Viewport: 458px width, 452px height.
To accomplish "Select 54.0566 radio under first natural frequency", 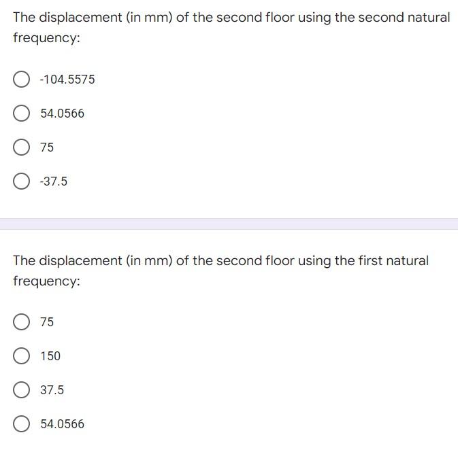I will [x=21, y=423].
